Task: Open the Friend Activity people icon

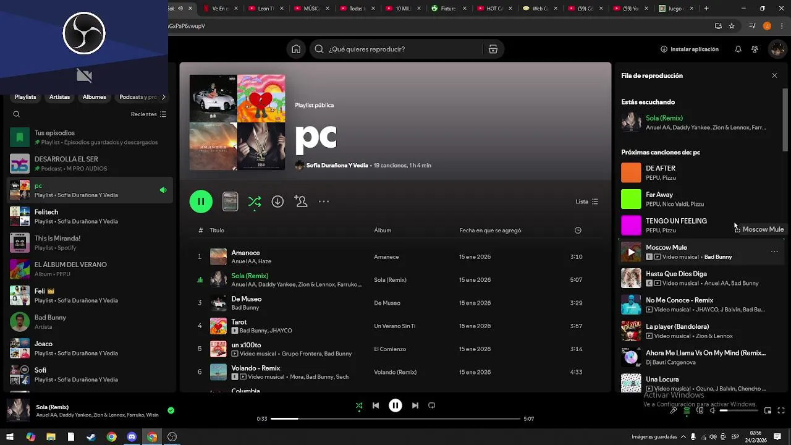Action: tap(755, 49)
